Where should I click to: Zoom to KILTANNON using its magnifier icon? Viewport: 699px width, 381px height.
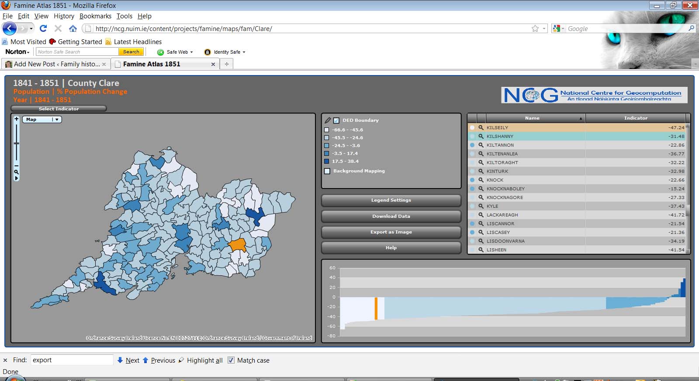tap(481, 145)
